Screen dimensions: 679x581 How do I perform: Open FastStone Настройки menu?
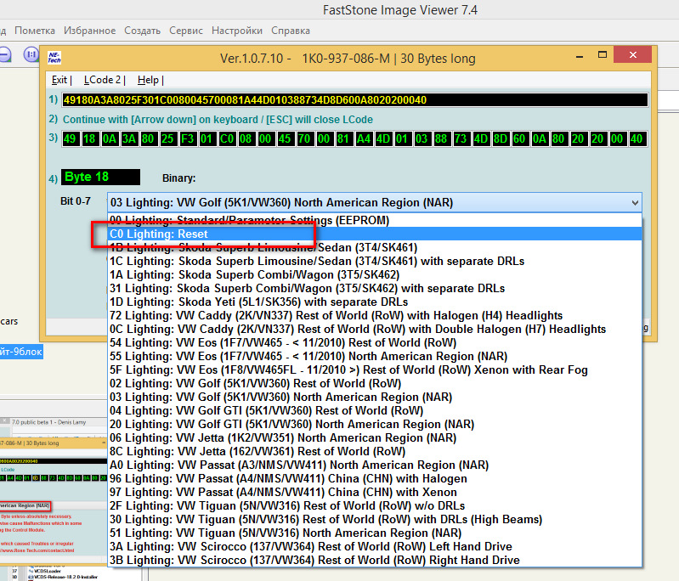pyautogui.click(x=237, y=31)
